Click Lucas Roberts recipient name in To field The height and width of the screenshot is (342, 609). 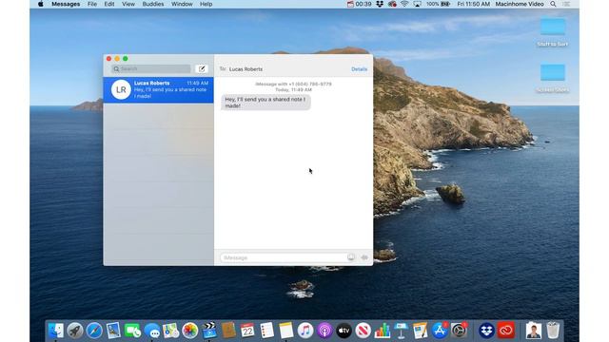tap(246, 69)
